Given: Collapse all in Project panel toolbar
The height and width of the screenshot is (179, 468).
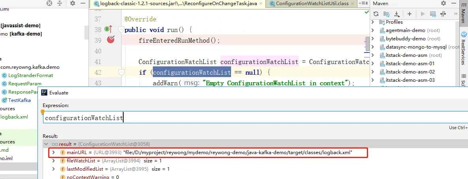Looking at the screenshot, I should (x=60, y=3).
